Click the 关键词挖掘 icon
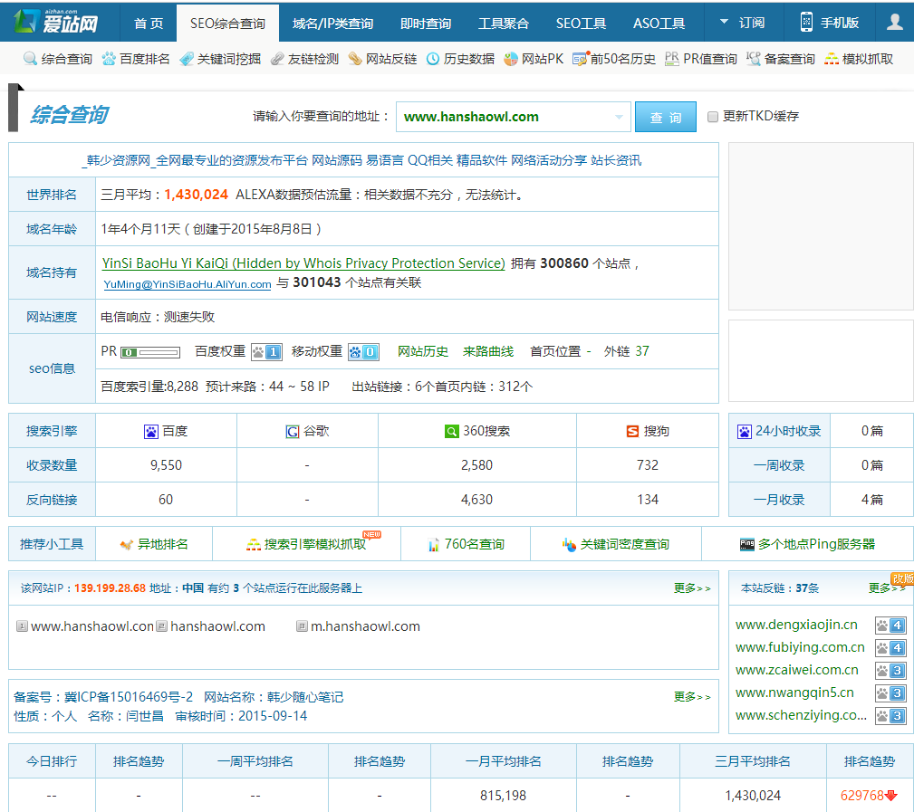Viewport: 914px width, 812px height. (x=187, y=59)
